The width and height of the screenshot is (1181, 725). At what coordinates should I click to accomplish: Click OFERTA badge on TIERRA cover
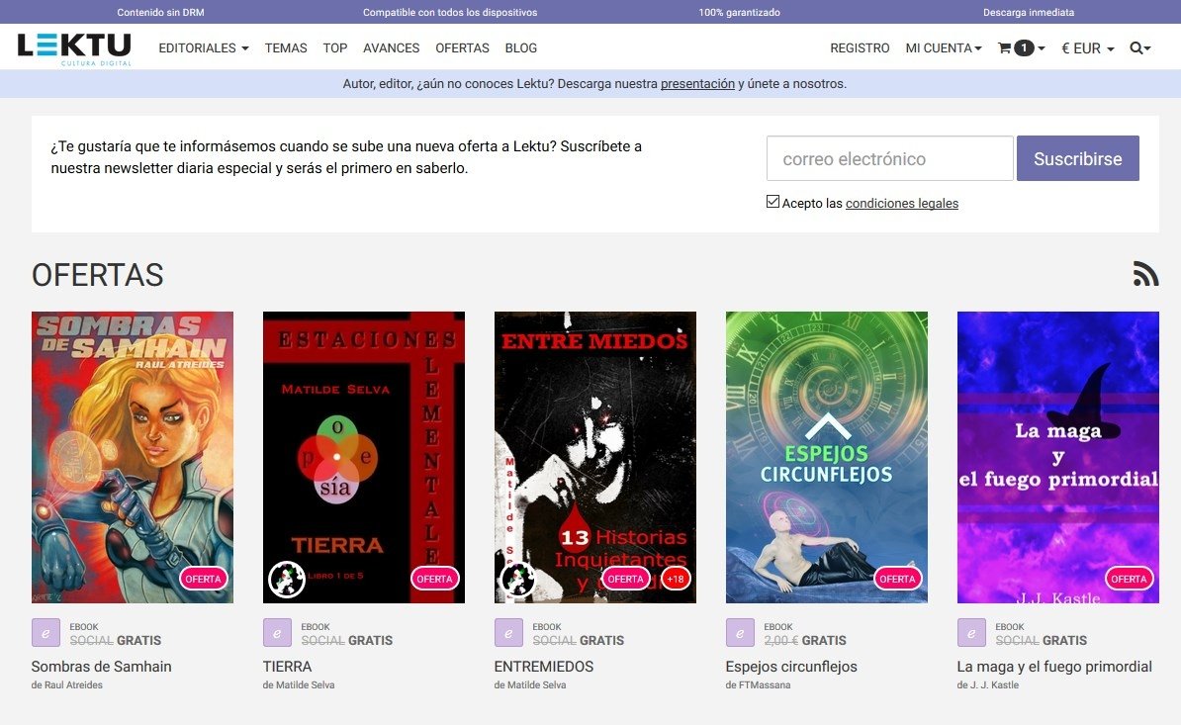coord(434,579)
